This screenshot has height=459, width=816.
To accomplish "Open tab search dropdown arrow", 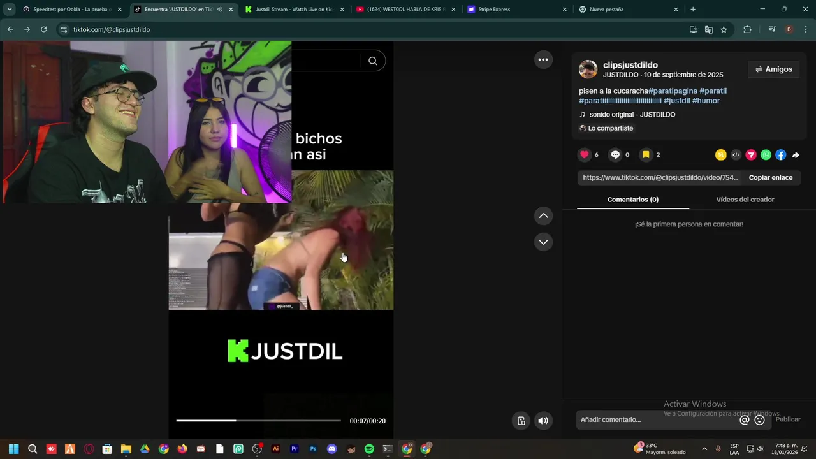I will (10, 10).
